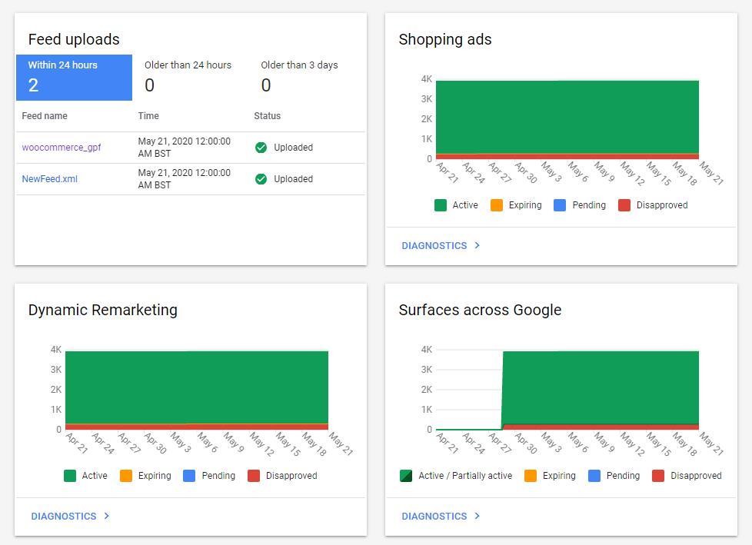752x545 pixels.
Task: Click upload time in woocommerce_gpf row
Action: pyautogui.click(x=185, y=147)
